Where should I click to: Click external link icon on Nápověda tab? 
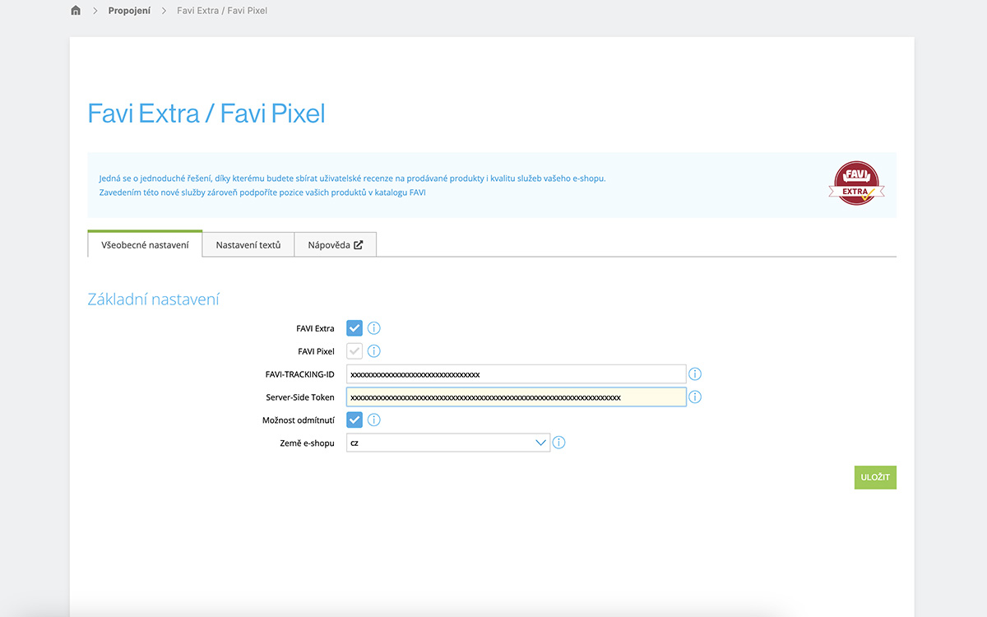tap(359, 245)
